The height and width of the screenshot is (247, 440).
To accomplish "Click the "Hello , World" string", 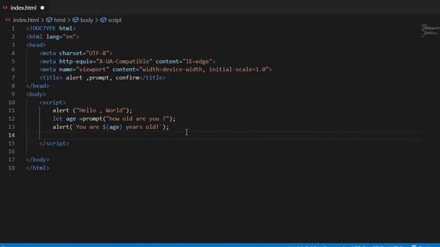I will 101,110.
